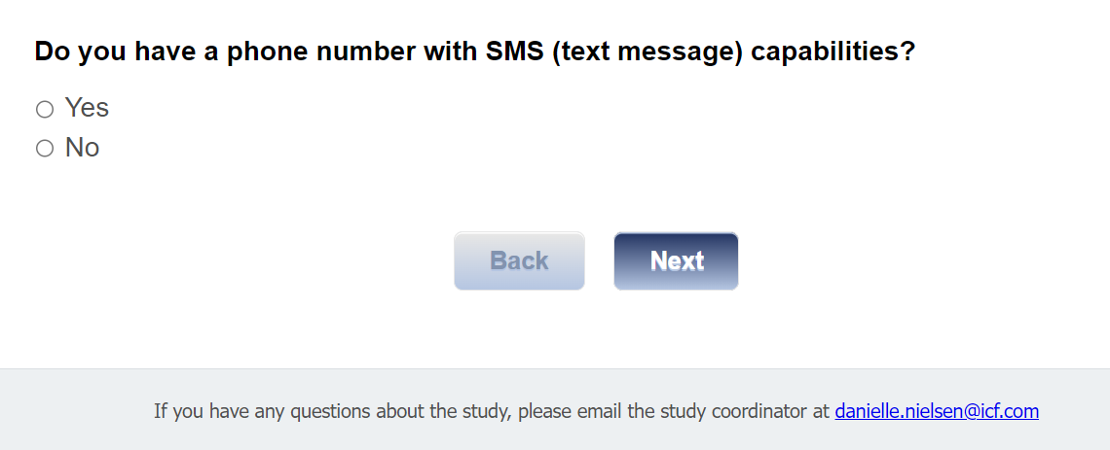Image resolution: width=1110 pixels, height=450 pixels.
Task: Click the "No" answer label text
Action: click(x=82, y=148)
